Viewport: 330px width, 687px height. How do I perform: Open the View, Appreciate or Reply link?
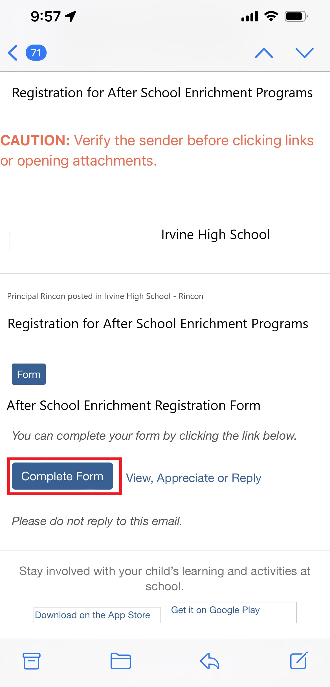coord(193,478)
